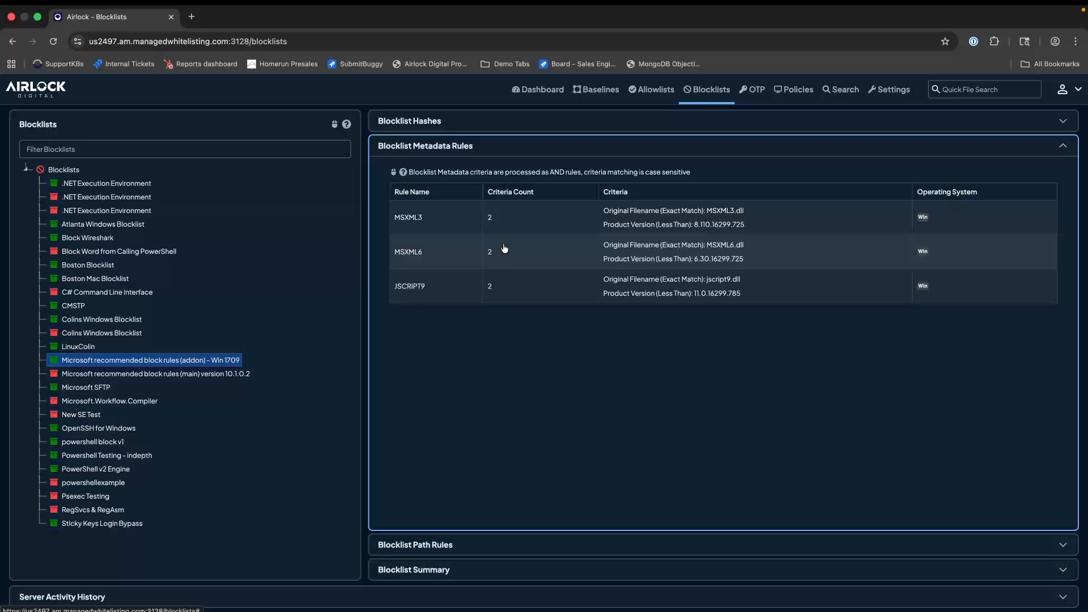
Task: Select the Dashboard icon in the top navigation
Action: (x=537, y=89)
